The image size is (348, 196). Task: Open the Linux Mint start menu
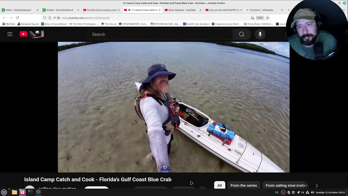click(4, 192)
